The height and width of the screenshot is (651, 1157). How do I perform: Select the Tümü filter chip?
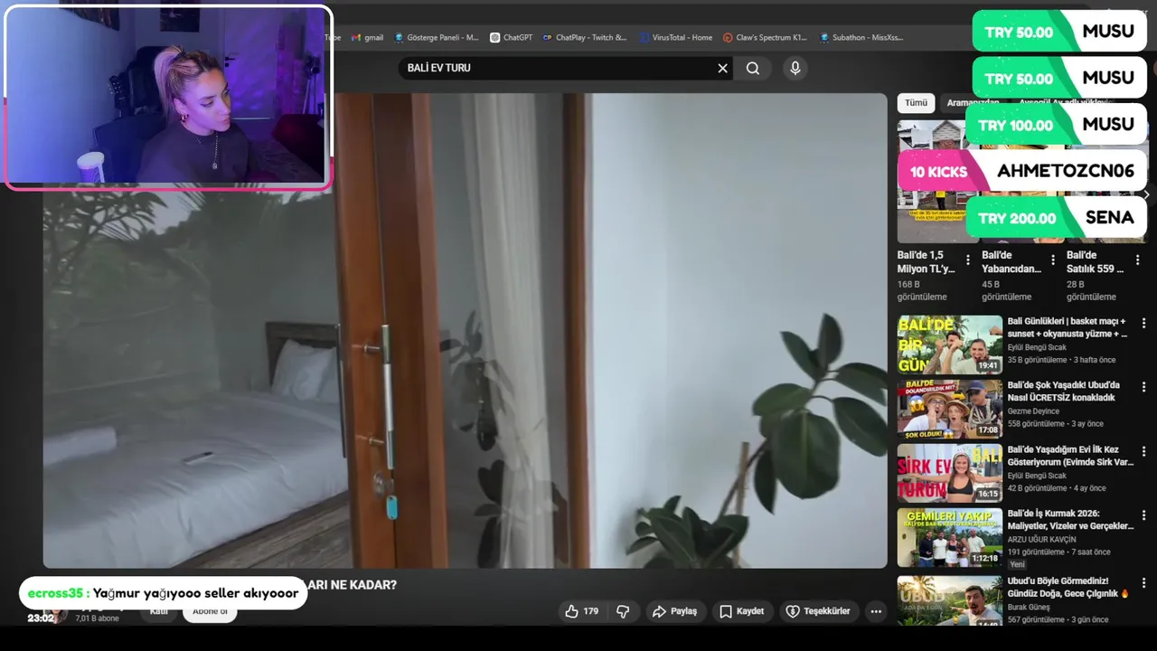916,103
